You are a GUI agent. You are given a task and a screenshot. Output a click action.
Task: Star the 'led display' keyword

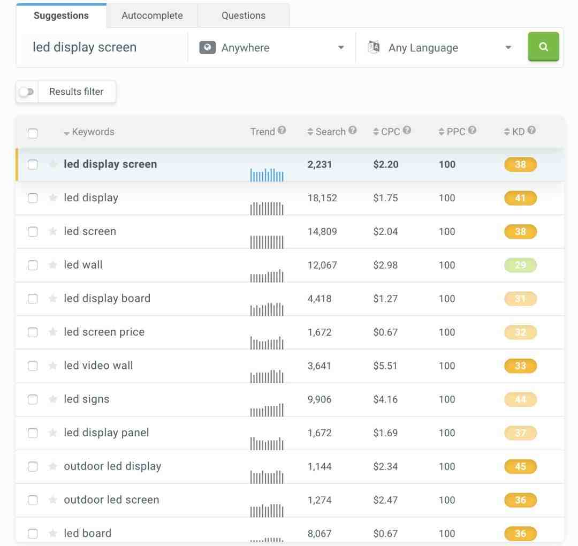pyautogui.click(x=52, y=198)
